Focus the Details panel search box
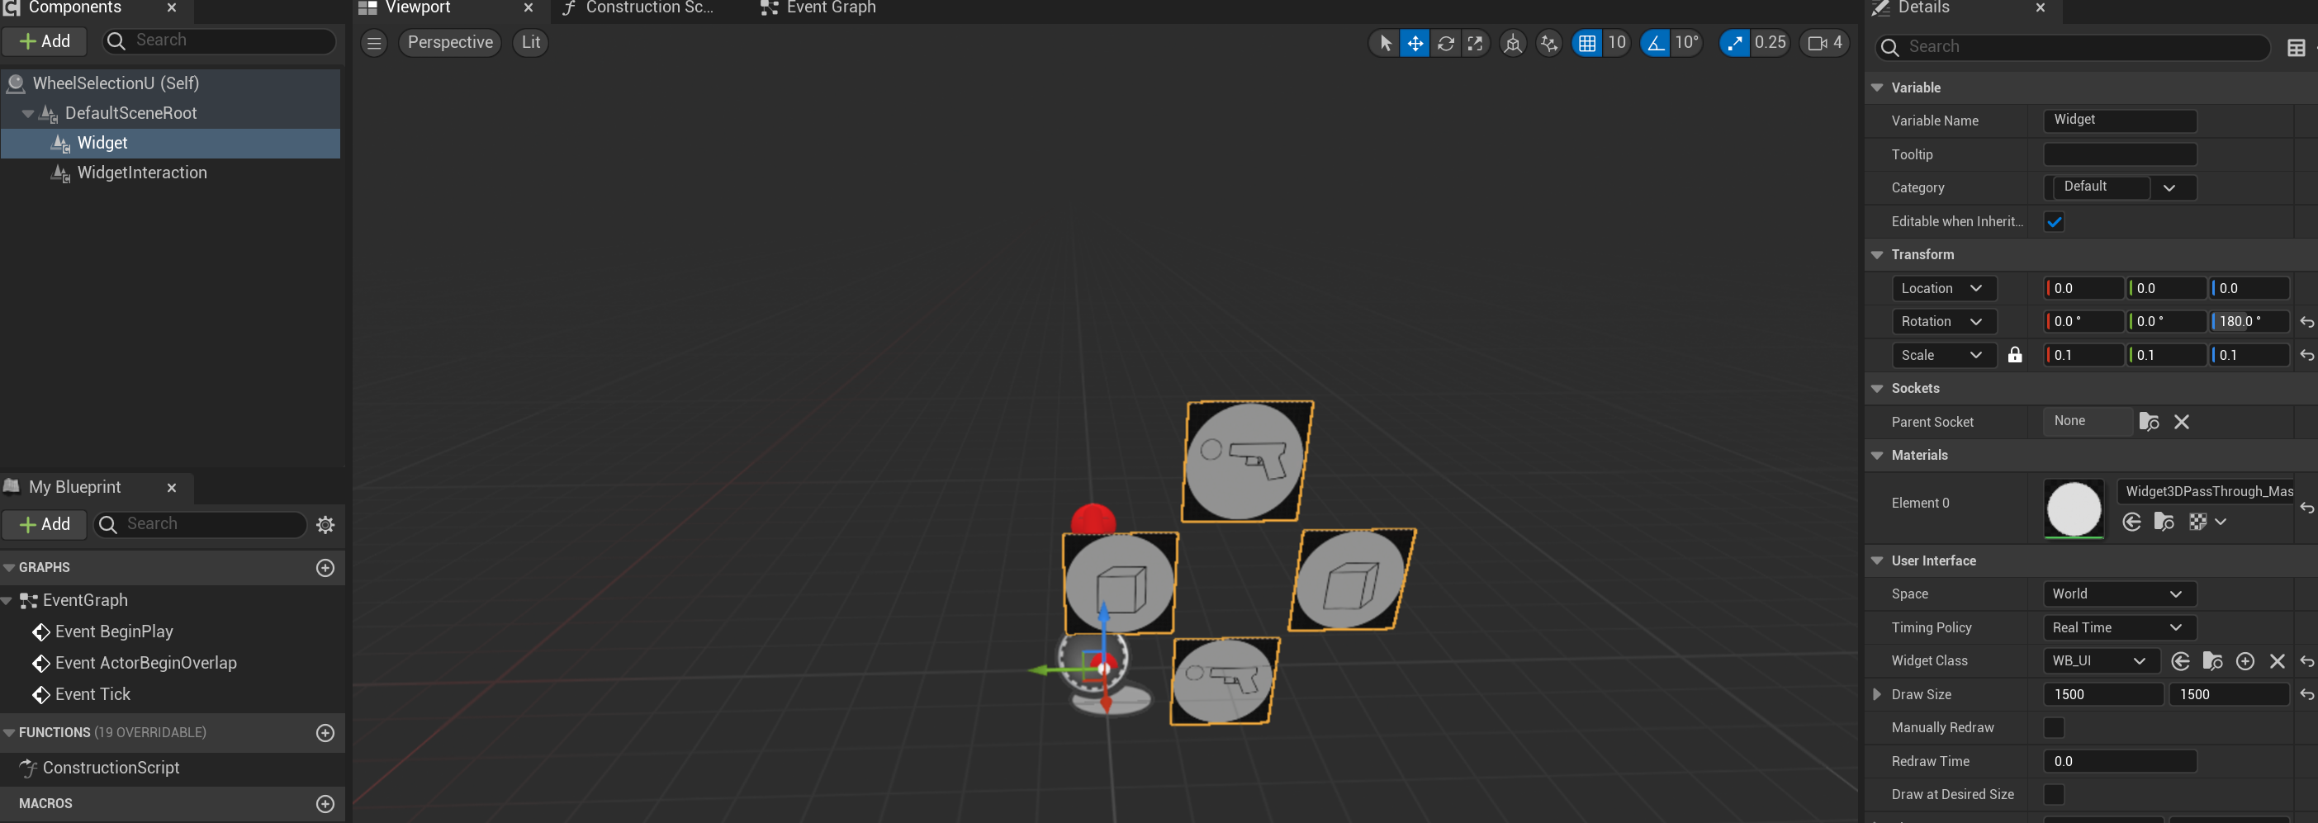 [x=2074, y=48]
